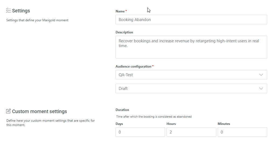Click the Settings checklist icon
This screenshot has width=278, height=161.
pyautogui.click(x=8, y=11)
